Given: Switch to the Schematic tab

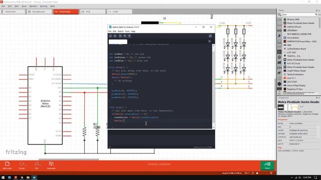Looking at the screenshot, I should point(66,11).
